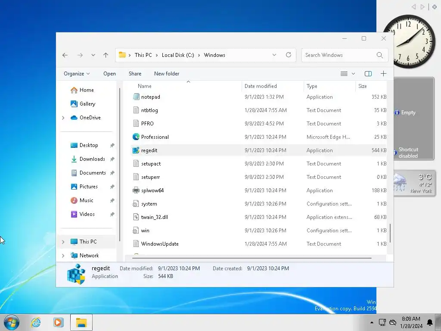Create a New folder
This screenshot has height=331, width=441.
[x=167, y=74]
